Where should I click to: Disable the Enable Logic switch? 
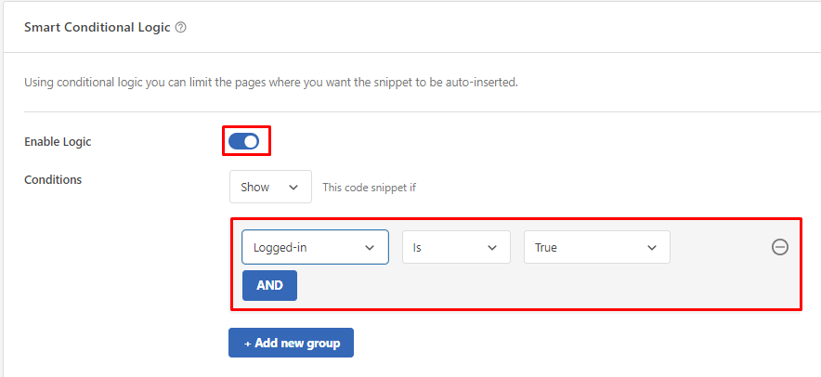coord(243,141)
